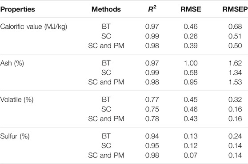Click the RMSE column header
This screenshot has width=248, height=164.
(191, 9)
